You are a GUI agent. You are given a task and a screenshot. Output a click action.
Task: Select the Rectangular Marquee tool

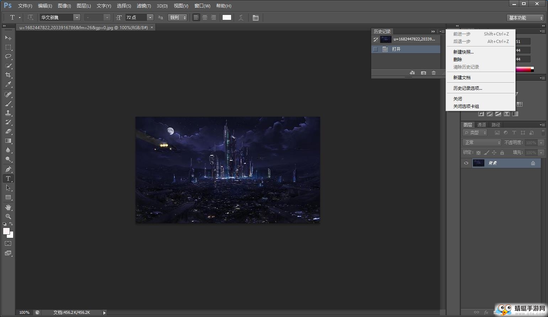pyautogui.click(x=8, y=47)
